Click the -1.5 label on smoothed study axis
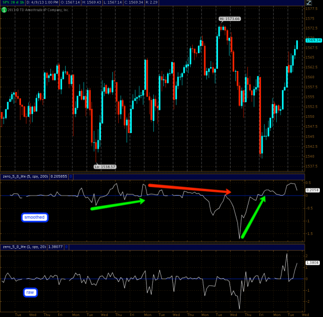Viewport: 323px width, 317px height. click(309, 234)
